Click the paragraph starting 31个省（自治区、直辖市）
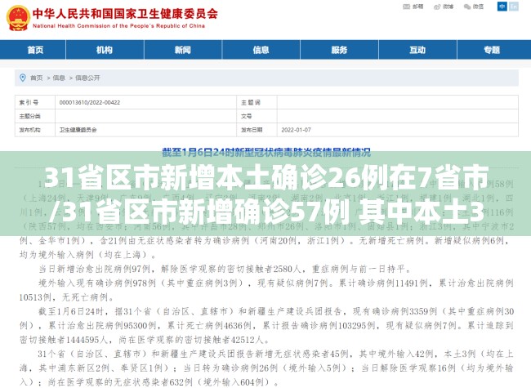Screen dimensions: 531x388 click(x=266, y=368)
